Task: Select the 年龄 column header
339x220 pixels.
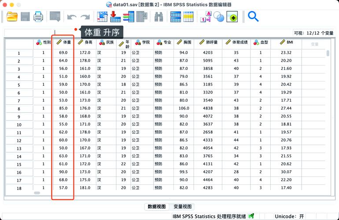Action: click(124, 44)
